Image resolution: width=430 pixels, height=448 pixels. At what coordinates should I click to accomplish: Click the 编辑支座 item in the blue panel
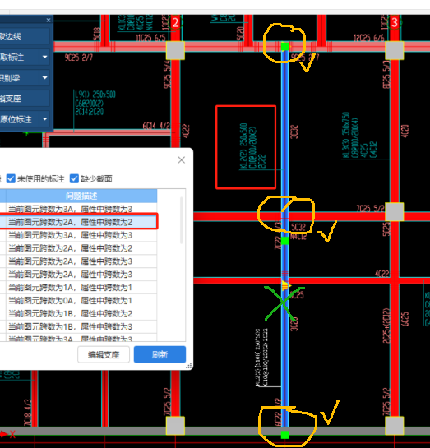25,99
